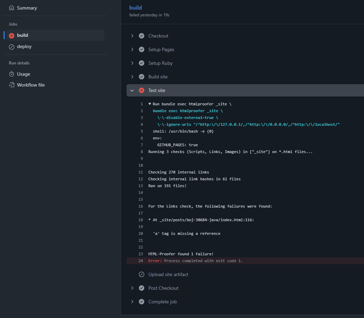Image resolution: width=364 pixels, height=318 pixels.
Task: Click the red failed icon beside build job
Action: coord(11,35)
